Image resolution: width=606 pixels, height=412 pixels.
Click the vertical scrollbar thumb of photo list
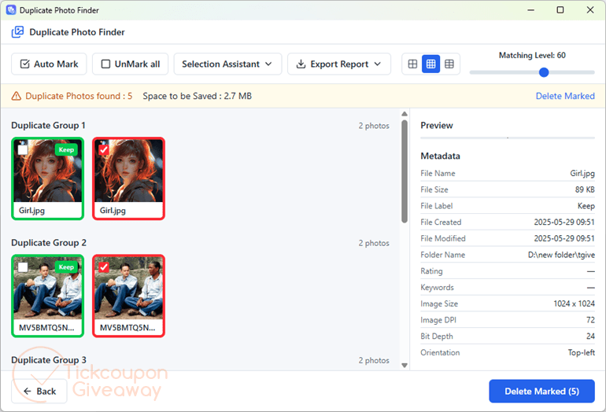[x=405, y=171]
